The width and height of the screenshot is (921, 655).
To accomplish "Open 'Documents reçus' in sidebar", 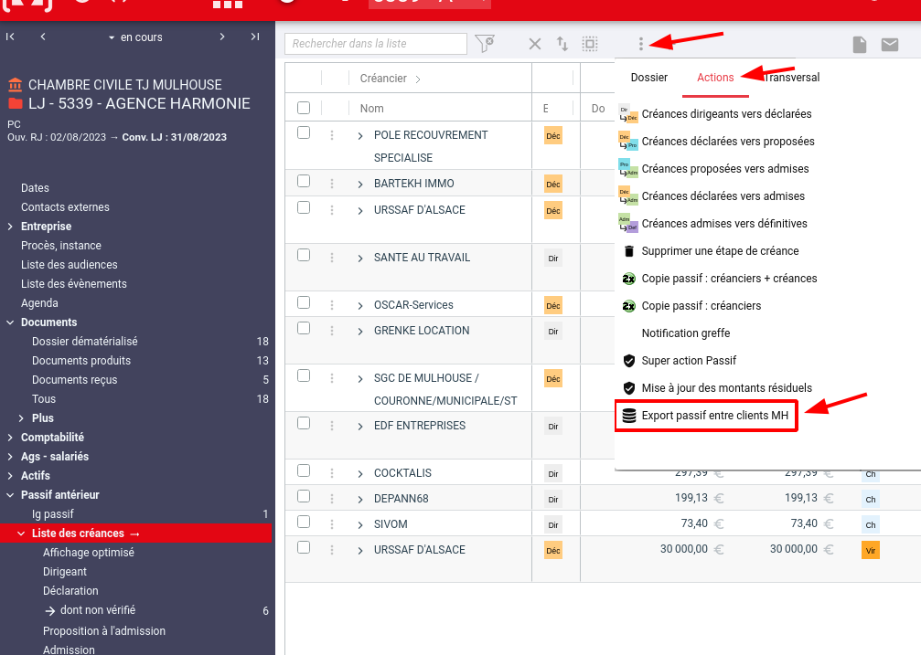I will (75, 380).
